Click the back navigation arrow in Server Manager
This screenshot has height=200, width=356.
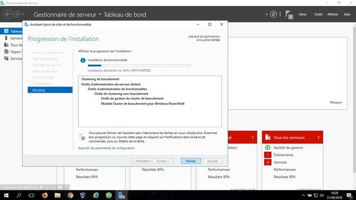8,14
